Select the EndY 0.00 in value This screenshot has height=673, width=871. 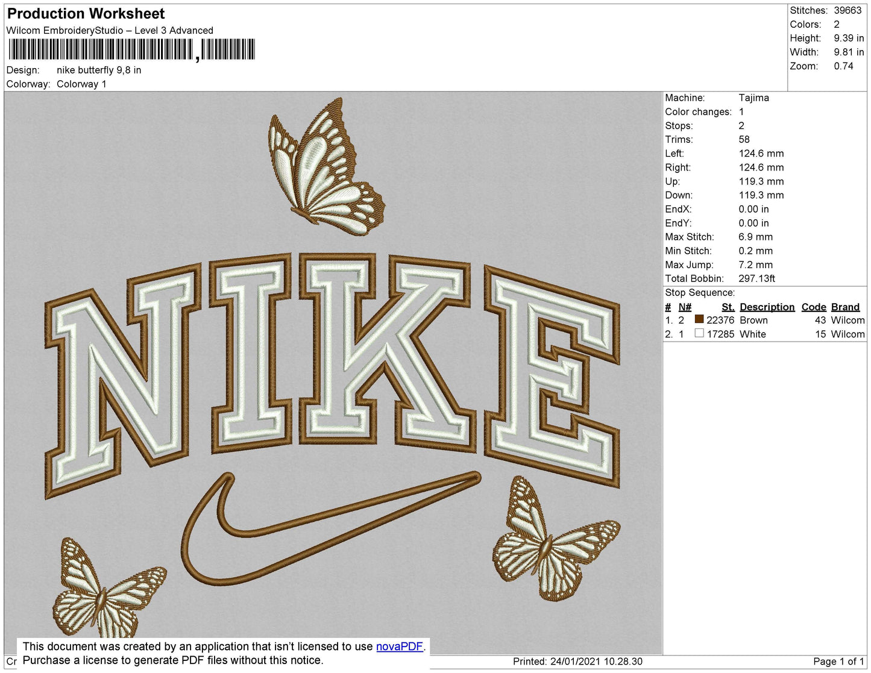pos(753,223)
